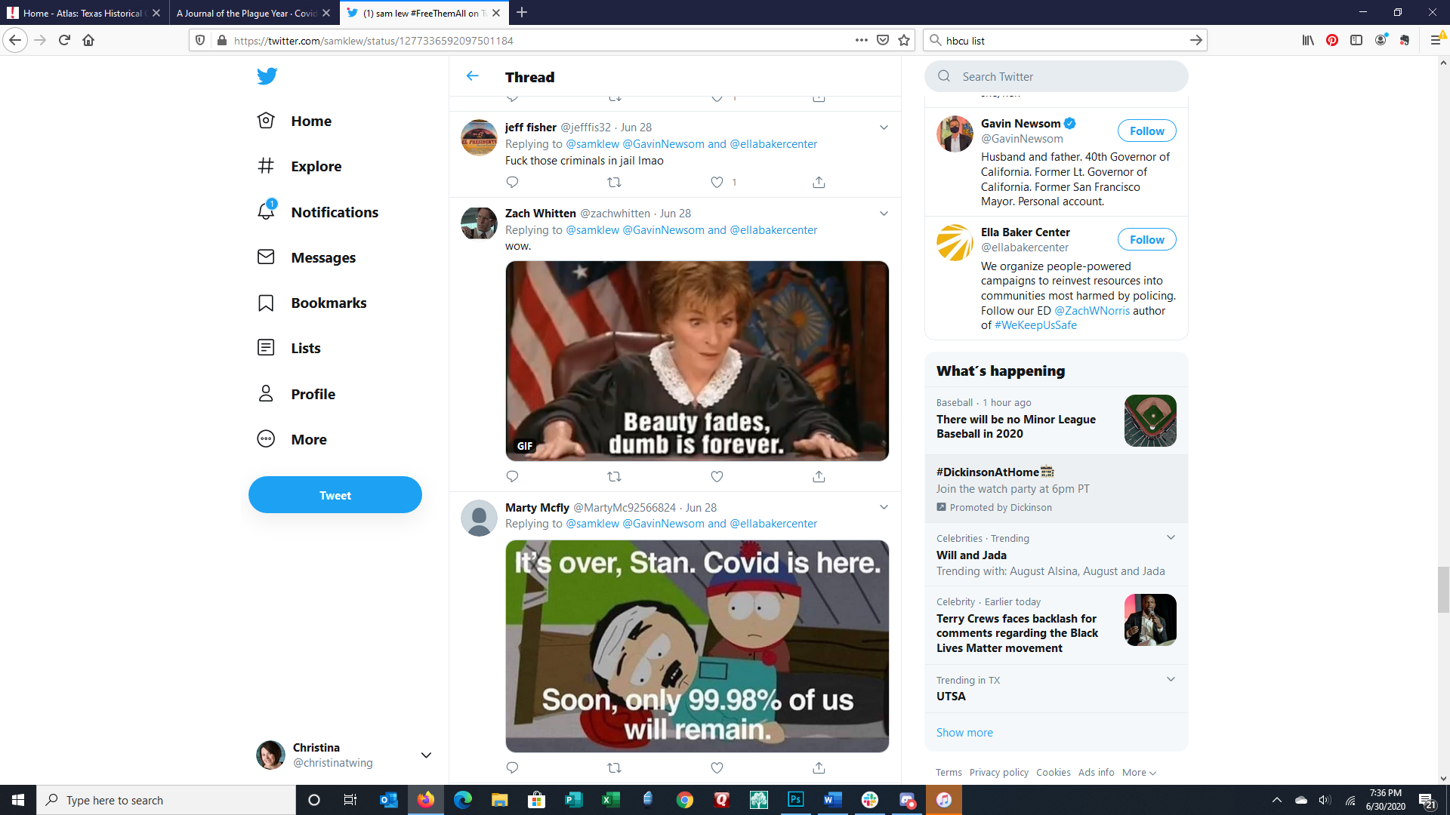Click Show more under What's happening

pyautogui.click(x=964, y=732)
